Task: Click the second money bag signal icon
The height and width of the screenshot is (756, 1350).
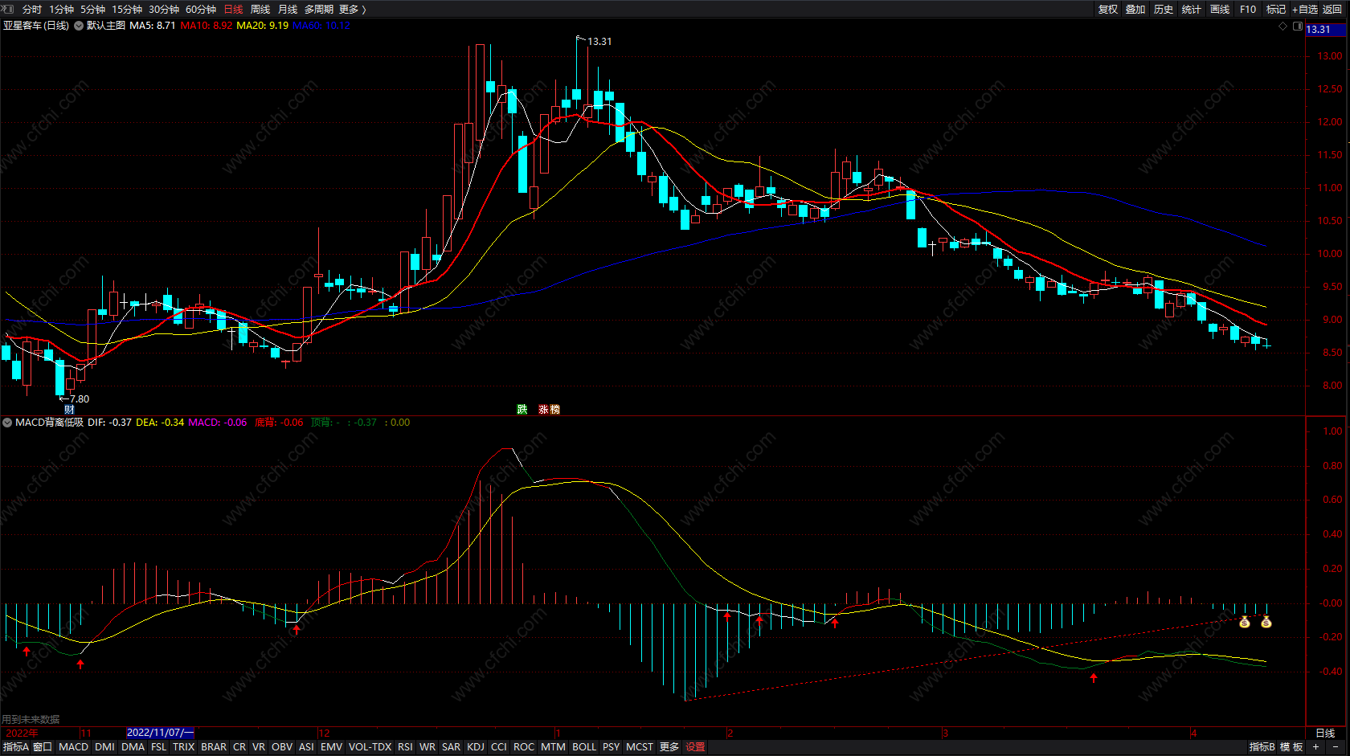Action: tap(1266, 621)
